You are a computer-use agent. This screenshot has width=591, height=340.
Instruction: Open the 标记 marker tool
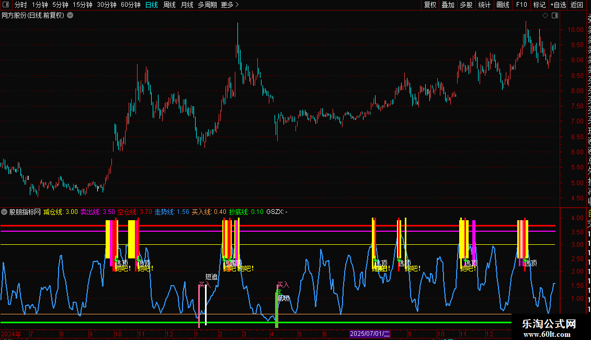(x=539, y=5)
